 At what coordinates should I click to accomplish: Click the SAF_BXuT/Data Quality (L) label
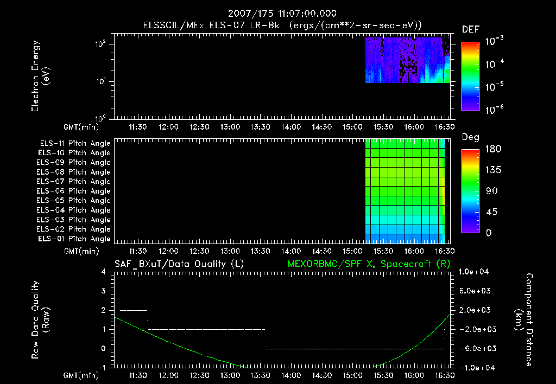179,264
